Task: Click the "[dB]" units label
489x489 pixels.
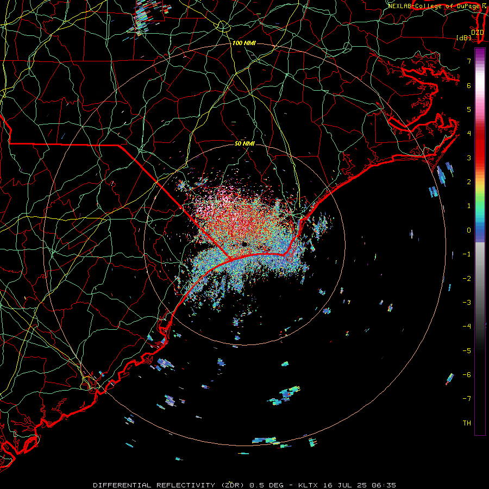Action: point(464,37)
